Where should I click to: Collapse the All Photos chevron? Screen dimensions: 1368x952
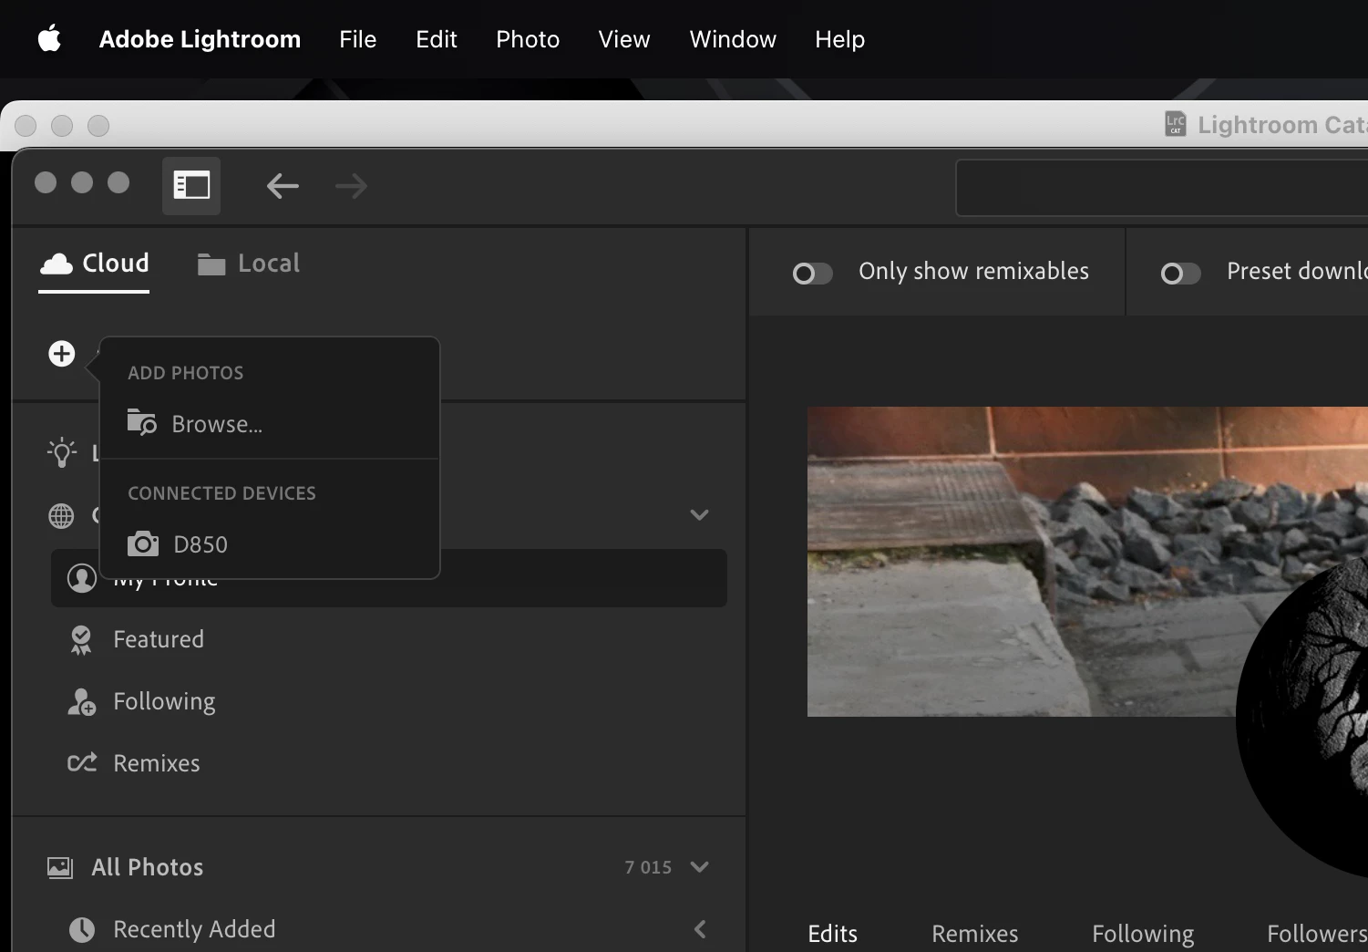coord(700,867)
